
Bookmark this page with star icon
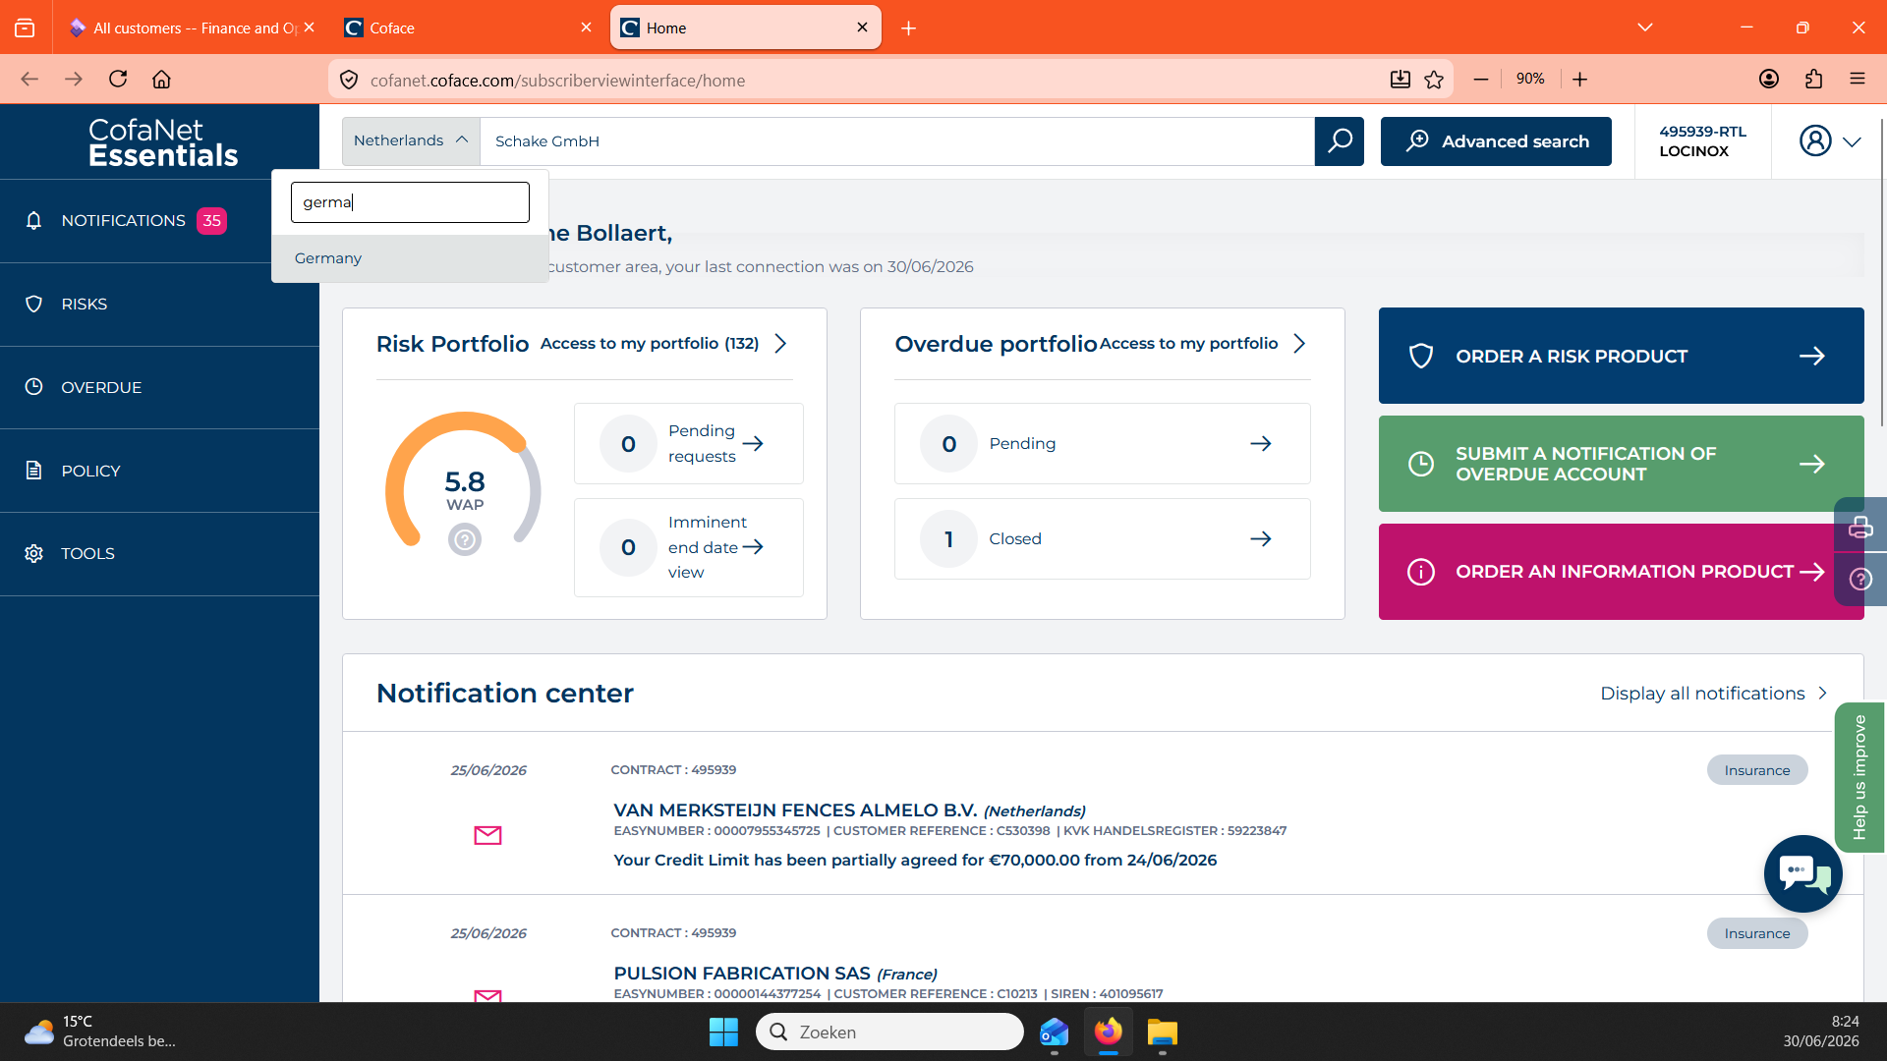coord(1434,80)
